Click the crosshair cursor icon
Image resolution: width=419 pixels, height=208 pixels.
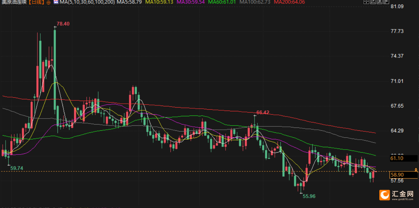tap(366, 2)
